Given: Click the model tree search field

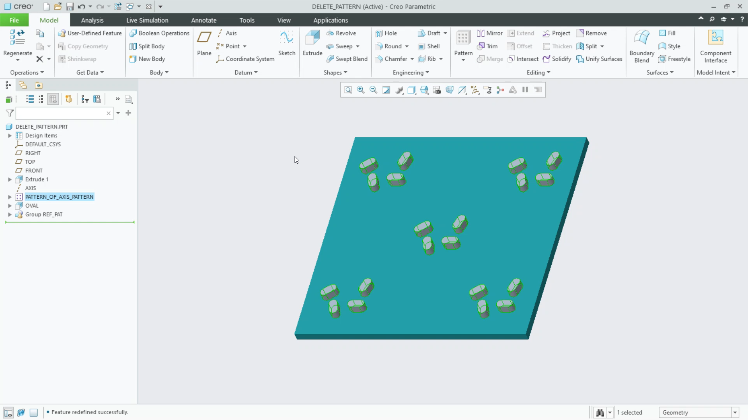Looking at the screenshot, I should point(65,113).
